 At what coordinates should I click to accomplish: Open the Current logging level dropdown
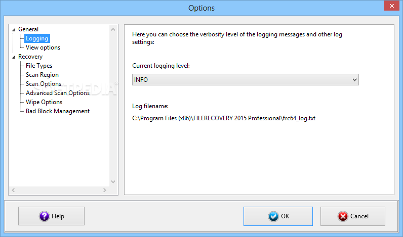[x=246, y=80]
